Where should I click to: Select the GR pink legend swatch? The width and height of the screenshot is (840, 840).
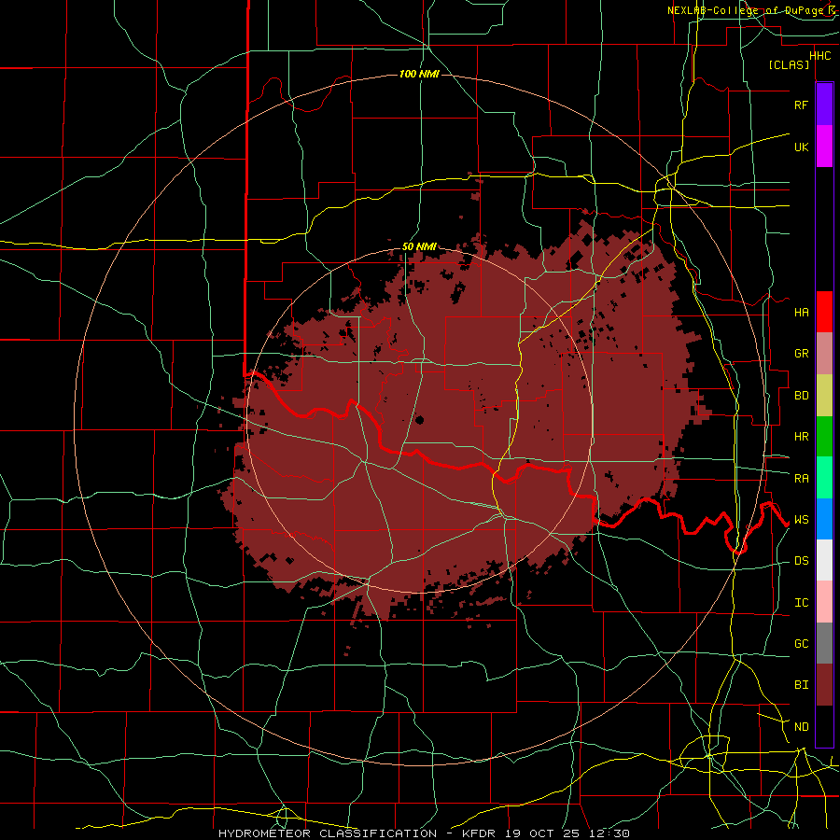pos(824,354)
